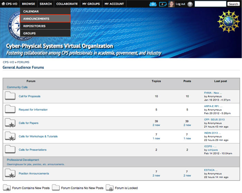Click the user profile avatar photo
Image resolution: width=242 pixels, height=193 pixels.
tap(171, 4)
